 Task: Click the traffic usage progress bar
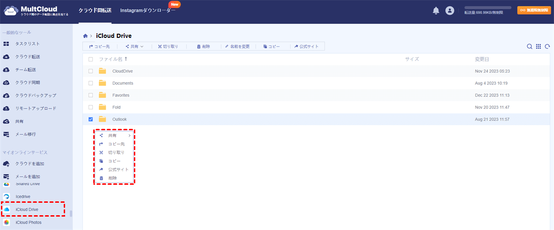pos(488,8)
